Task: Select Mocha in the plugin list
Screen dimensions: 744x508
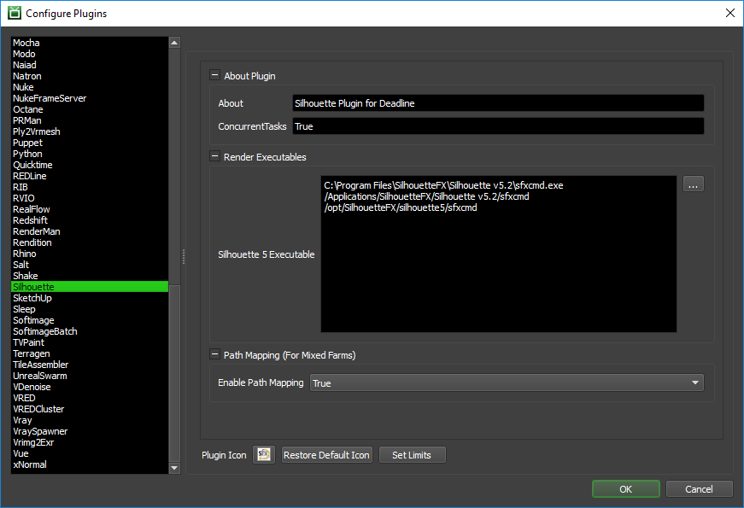Action: 90,43
